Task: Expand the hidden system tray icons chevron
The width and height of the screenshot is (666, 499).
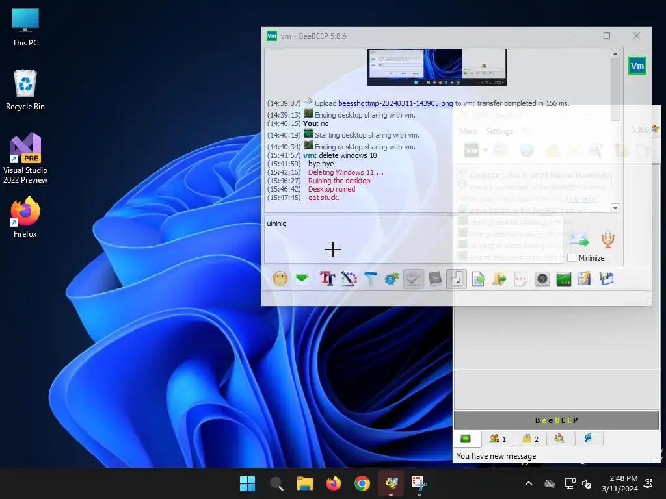Action: (529, 483)
